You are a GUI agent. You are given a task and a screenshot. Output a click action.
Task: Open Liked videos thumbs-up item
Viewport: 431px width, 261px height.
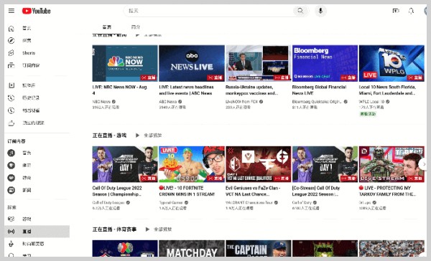(37, 123)
